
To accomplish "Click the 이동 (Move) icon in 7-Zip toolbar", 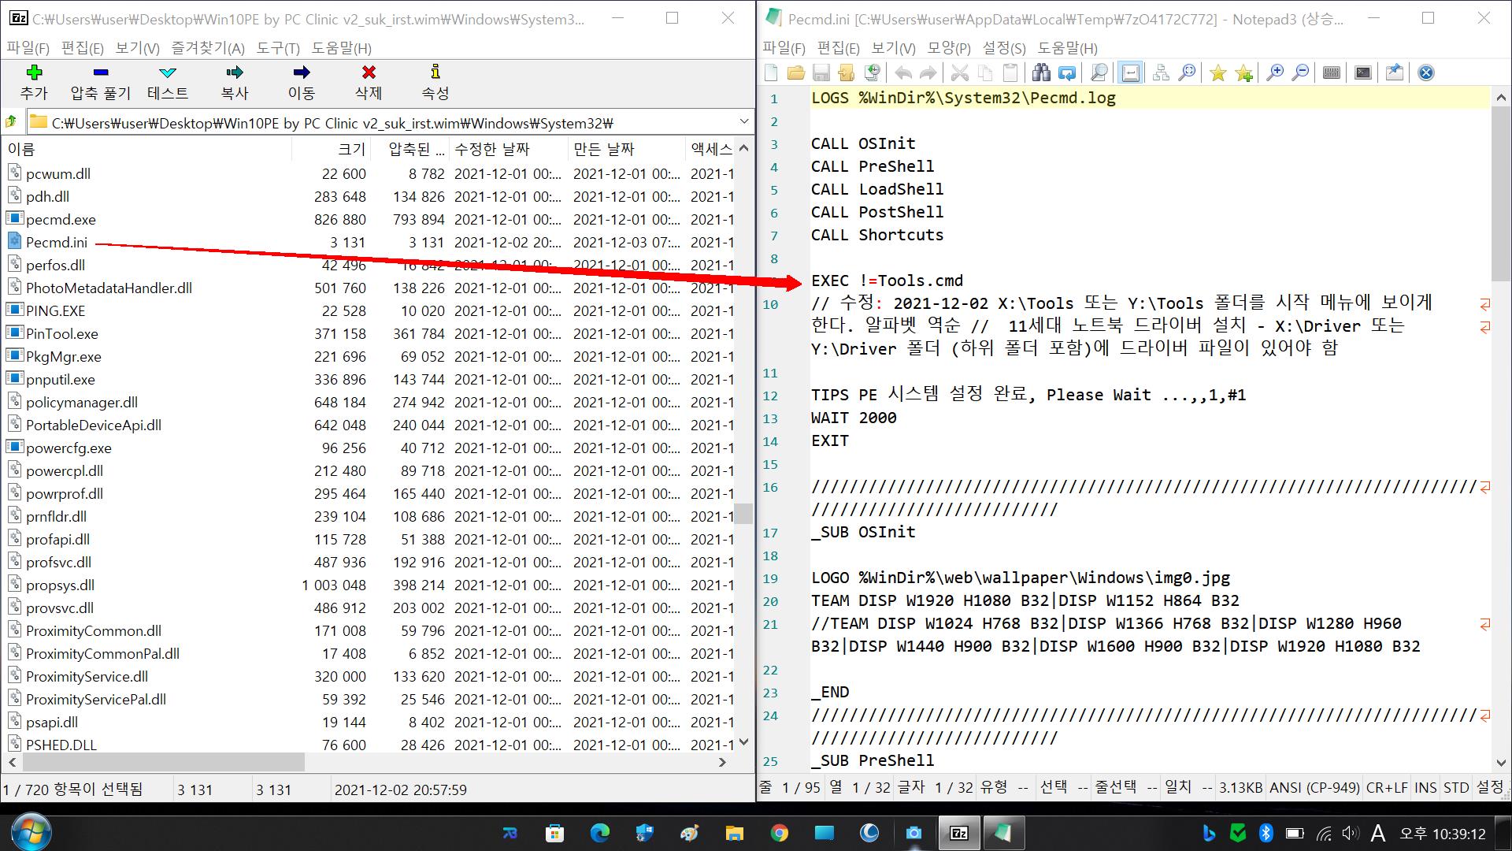I will 302,72.
